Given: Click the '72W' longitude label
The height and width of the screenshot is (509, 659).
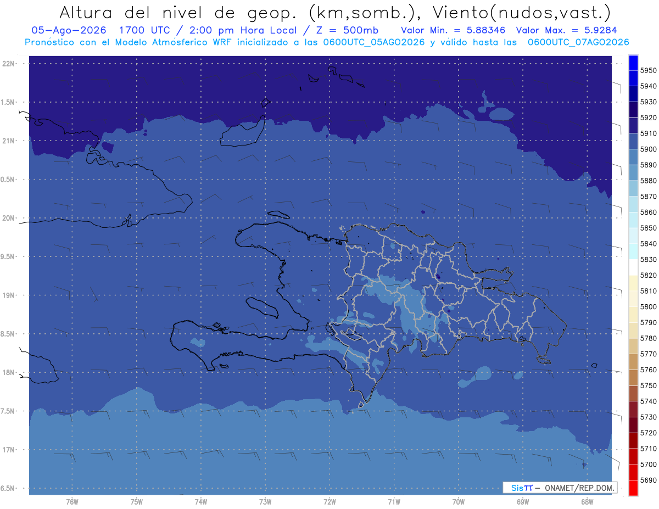Looking at the screenshot, I should pyautogui.click(x=330, y=502).
